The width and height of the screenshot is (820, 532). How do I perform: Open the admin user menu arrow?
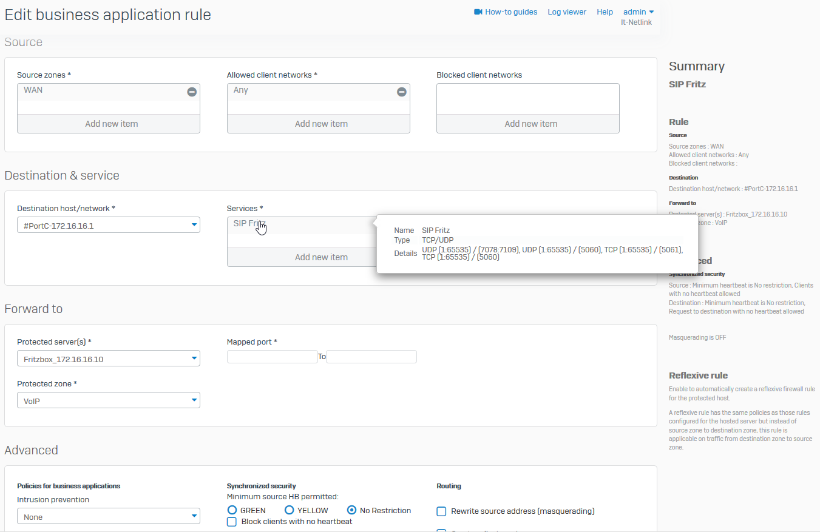[651, 12]
